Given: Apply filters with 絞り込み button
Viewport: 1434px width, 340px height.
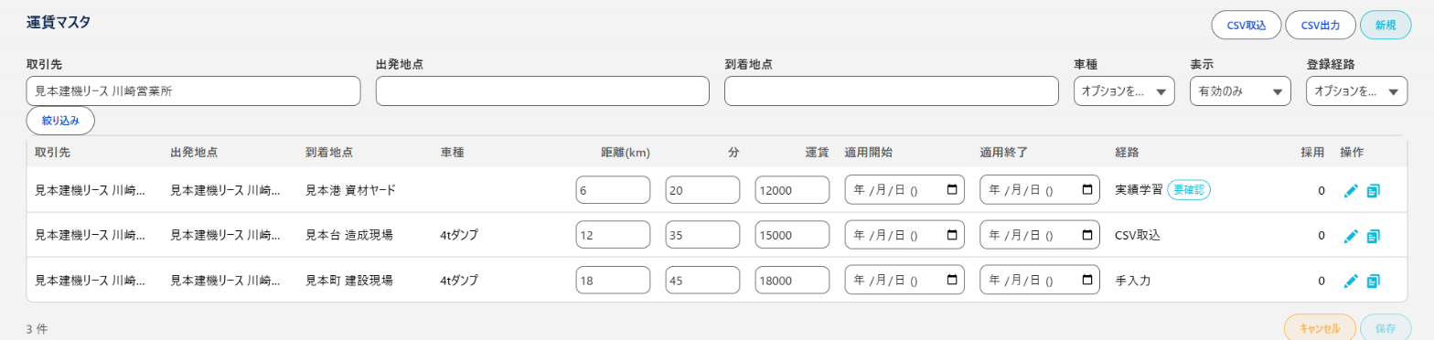Looking at the screenshot, I should tap(61, 121).
